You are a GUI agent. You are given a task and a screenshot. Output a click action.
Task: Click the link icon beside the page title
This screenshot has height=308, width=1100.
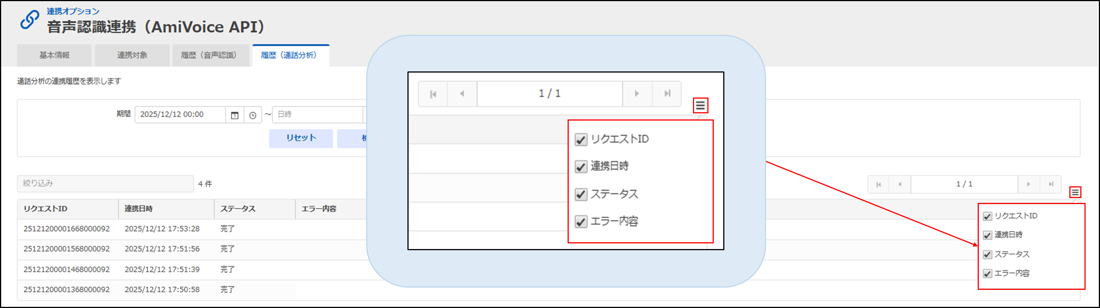click(x=30, y=20)
